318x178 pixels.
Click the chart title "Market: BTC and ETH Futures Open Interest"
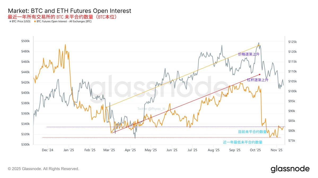click(x=70, y=11)
